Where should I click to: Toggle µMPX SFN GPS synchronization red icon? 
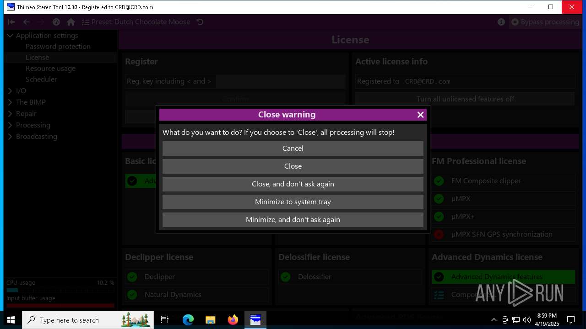439,234
